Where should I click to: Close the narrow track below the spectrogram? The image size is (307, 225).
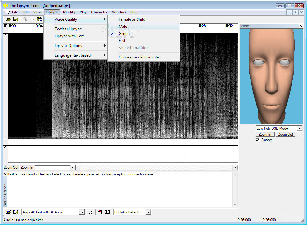[x=5, y=141]
